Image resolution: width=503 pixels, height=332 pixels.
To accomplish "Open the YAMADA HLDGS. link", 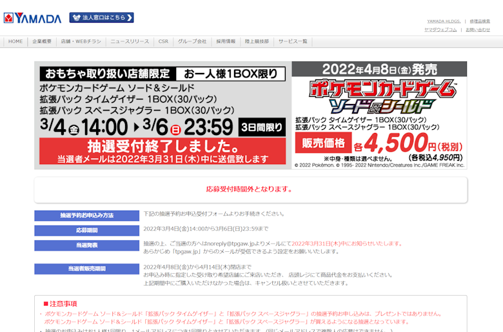I will pos(444,21).
